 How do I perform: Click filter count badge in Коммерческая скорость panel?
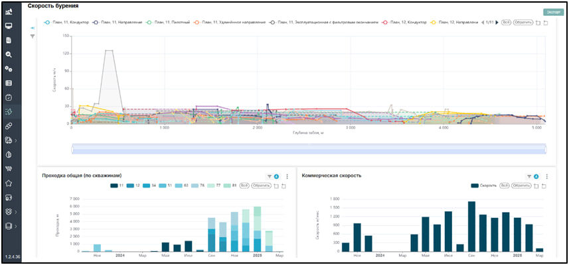click(536, 177)
